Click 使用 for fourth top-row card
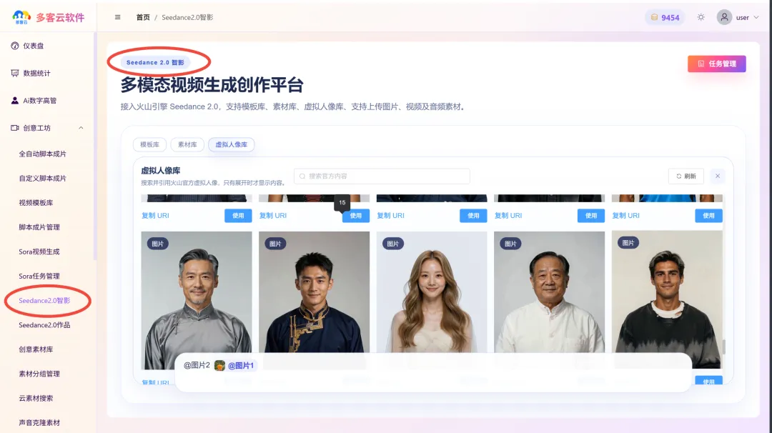 click(591, 216)
